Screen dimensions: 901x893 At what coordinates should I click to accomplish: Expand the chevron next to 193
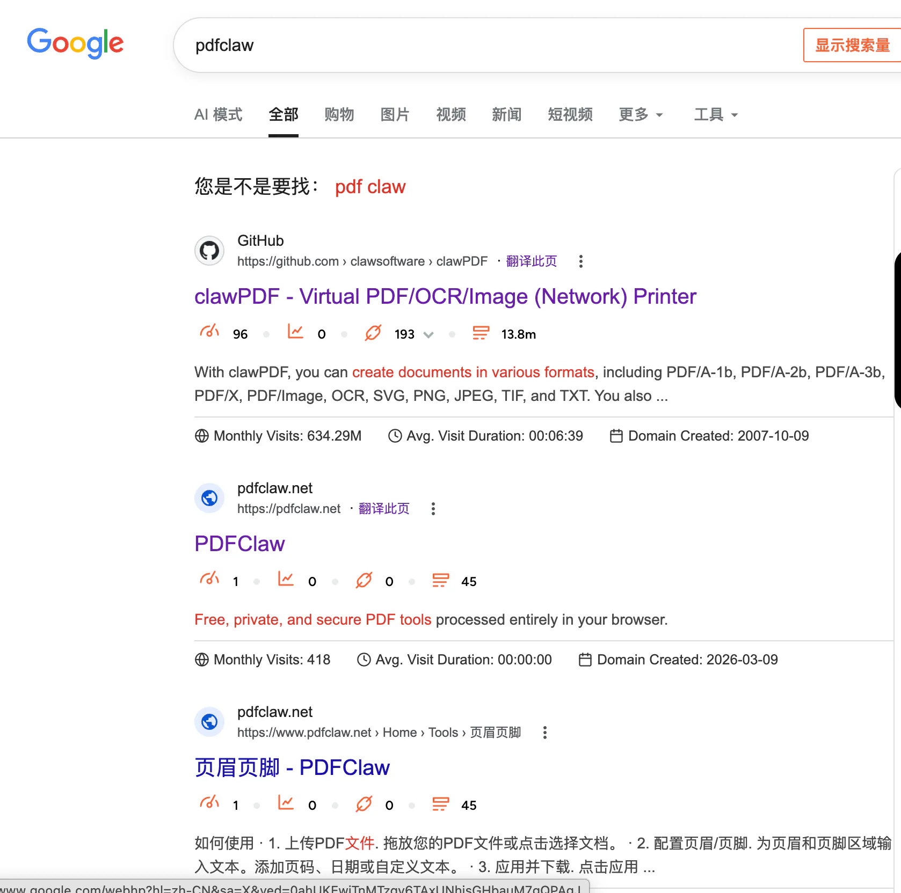coord(428,335)
